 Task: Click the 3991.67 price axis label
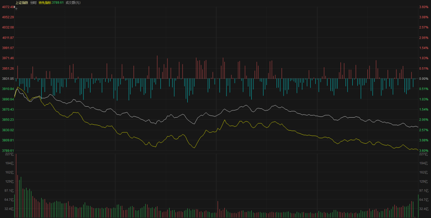7,48
